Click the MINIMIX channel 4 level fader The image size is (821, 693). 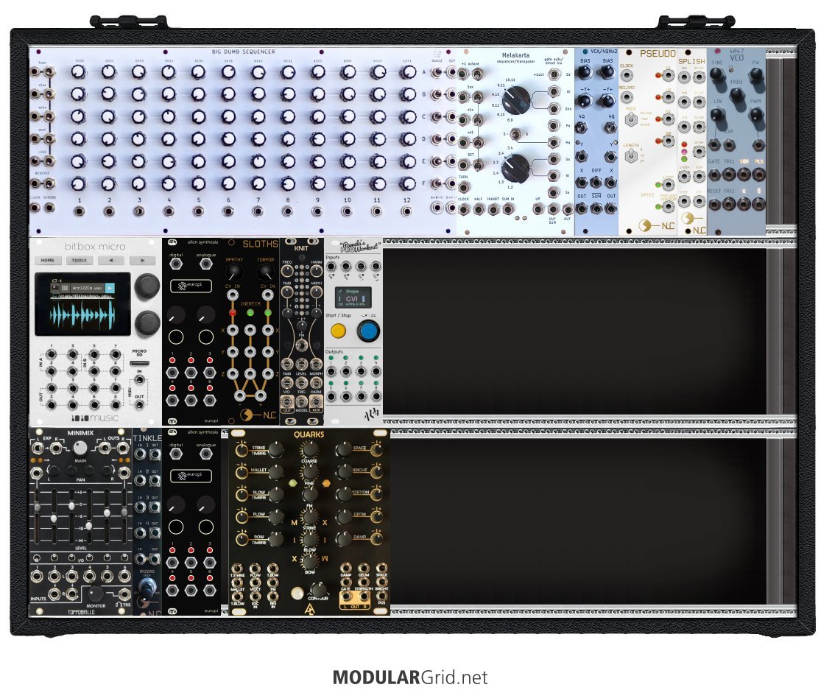point(88,526)
